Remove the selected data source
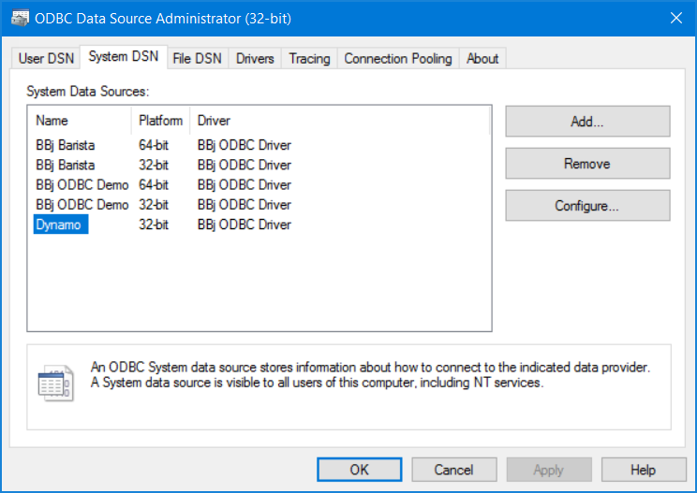Screen dimensions: 697x493 point(587,164)
